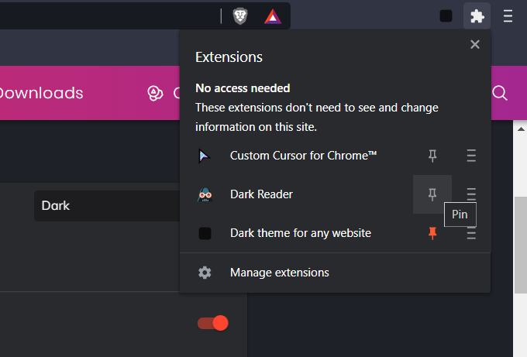The width and height of the screenshot is (527, 357).
Task: Unpin Dark theme for any website
Action: (x=432, y=233)
